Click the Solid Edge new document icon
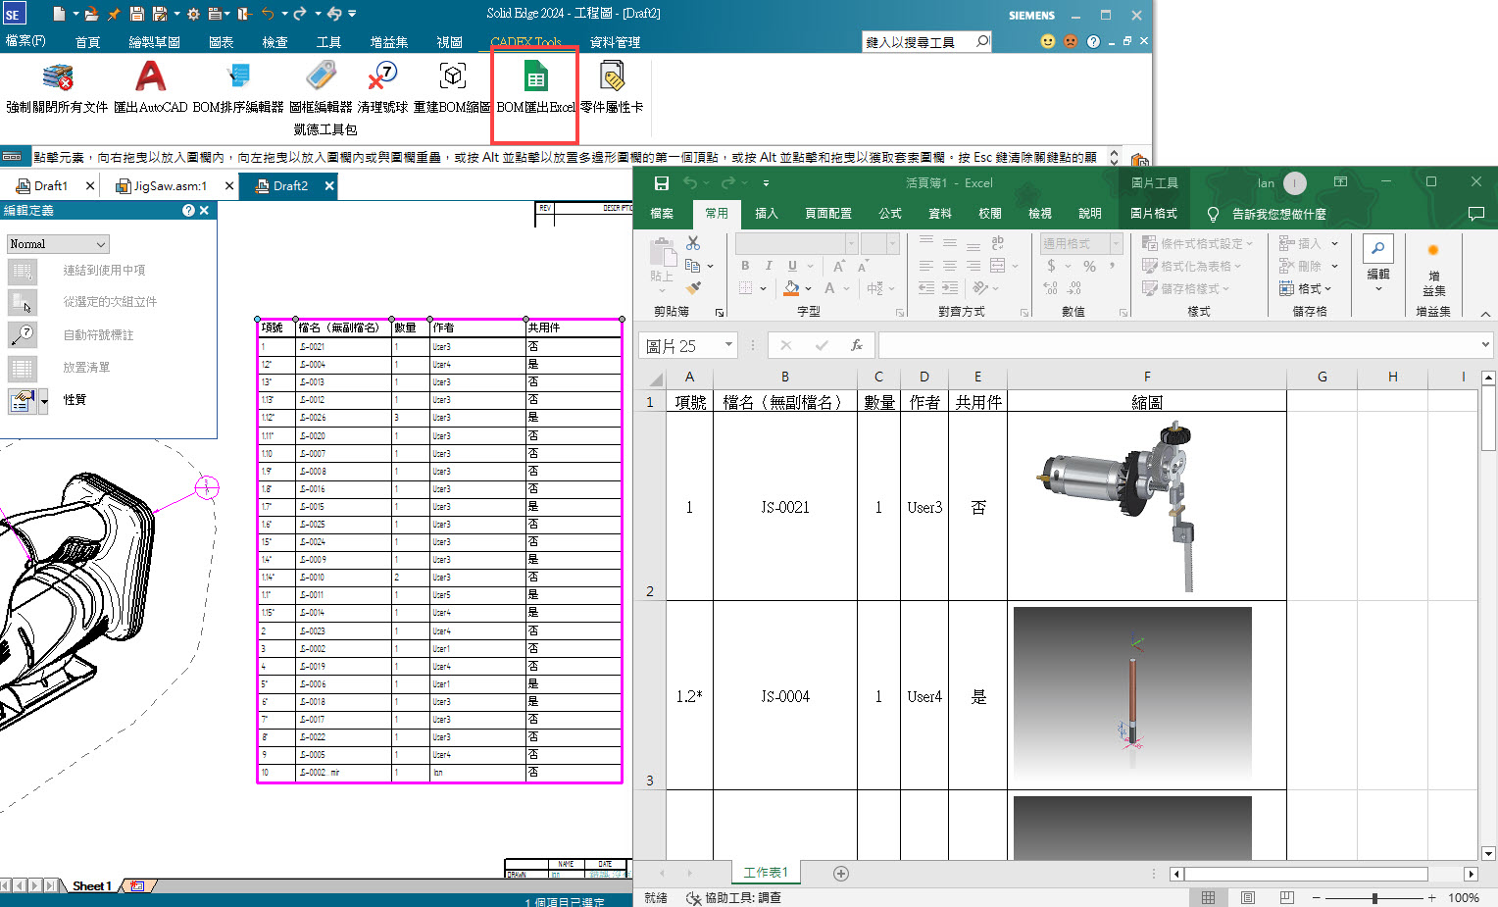The width and height of the screenshot is (1498, 907). click(x=59, y=14)
